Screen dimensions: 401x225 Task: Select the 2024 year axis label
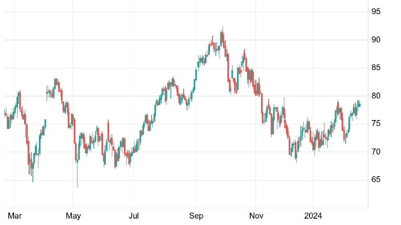point(313,216)
